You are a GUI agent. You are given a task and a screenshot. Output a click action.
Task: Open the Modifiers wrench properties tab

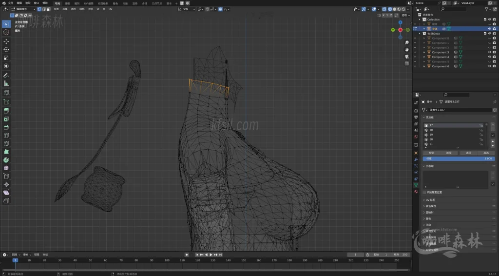tap(416, 159)
